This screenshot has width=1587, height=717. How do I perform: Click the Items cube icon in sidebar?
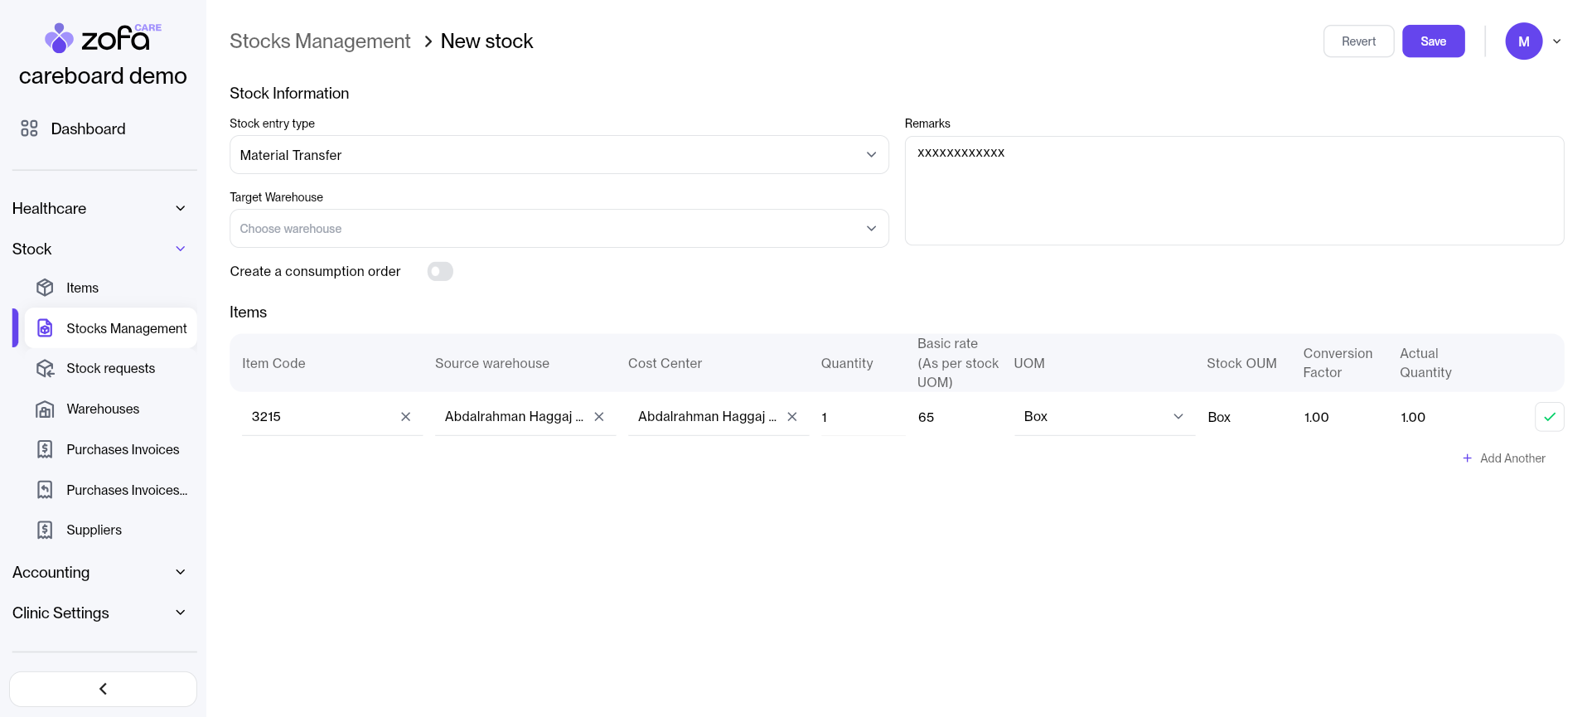pos(46,288)
